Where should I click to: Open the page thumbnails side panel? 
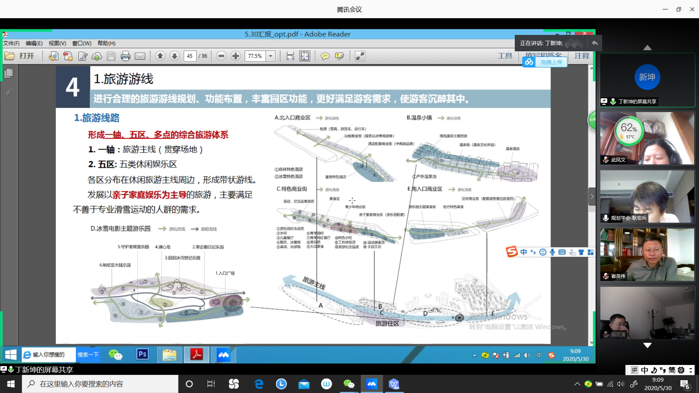[x=8, y=74]
